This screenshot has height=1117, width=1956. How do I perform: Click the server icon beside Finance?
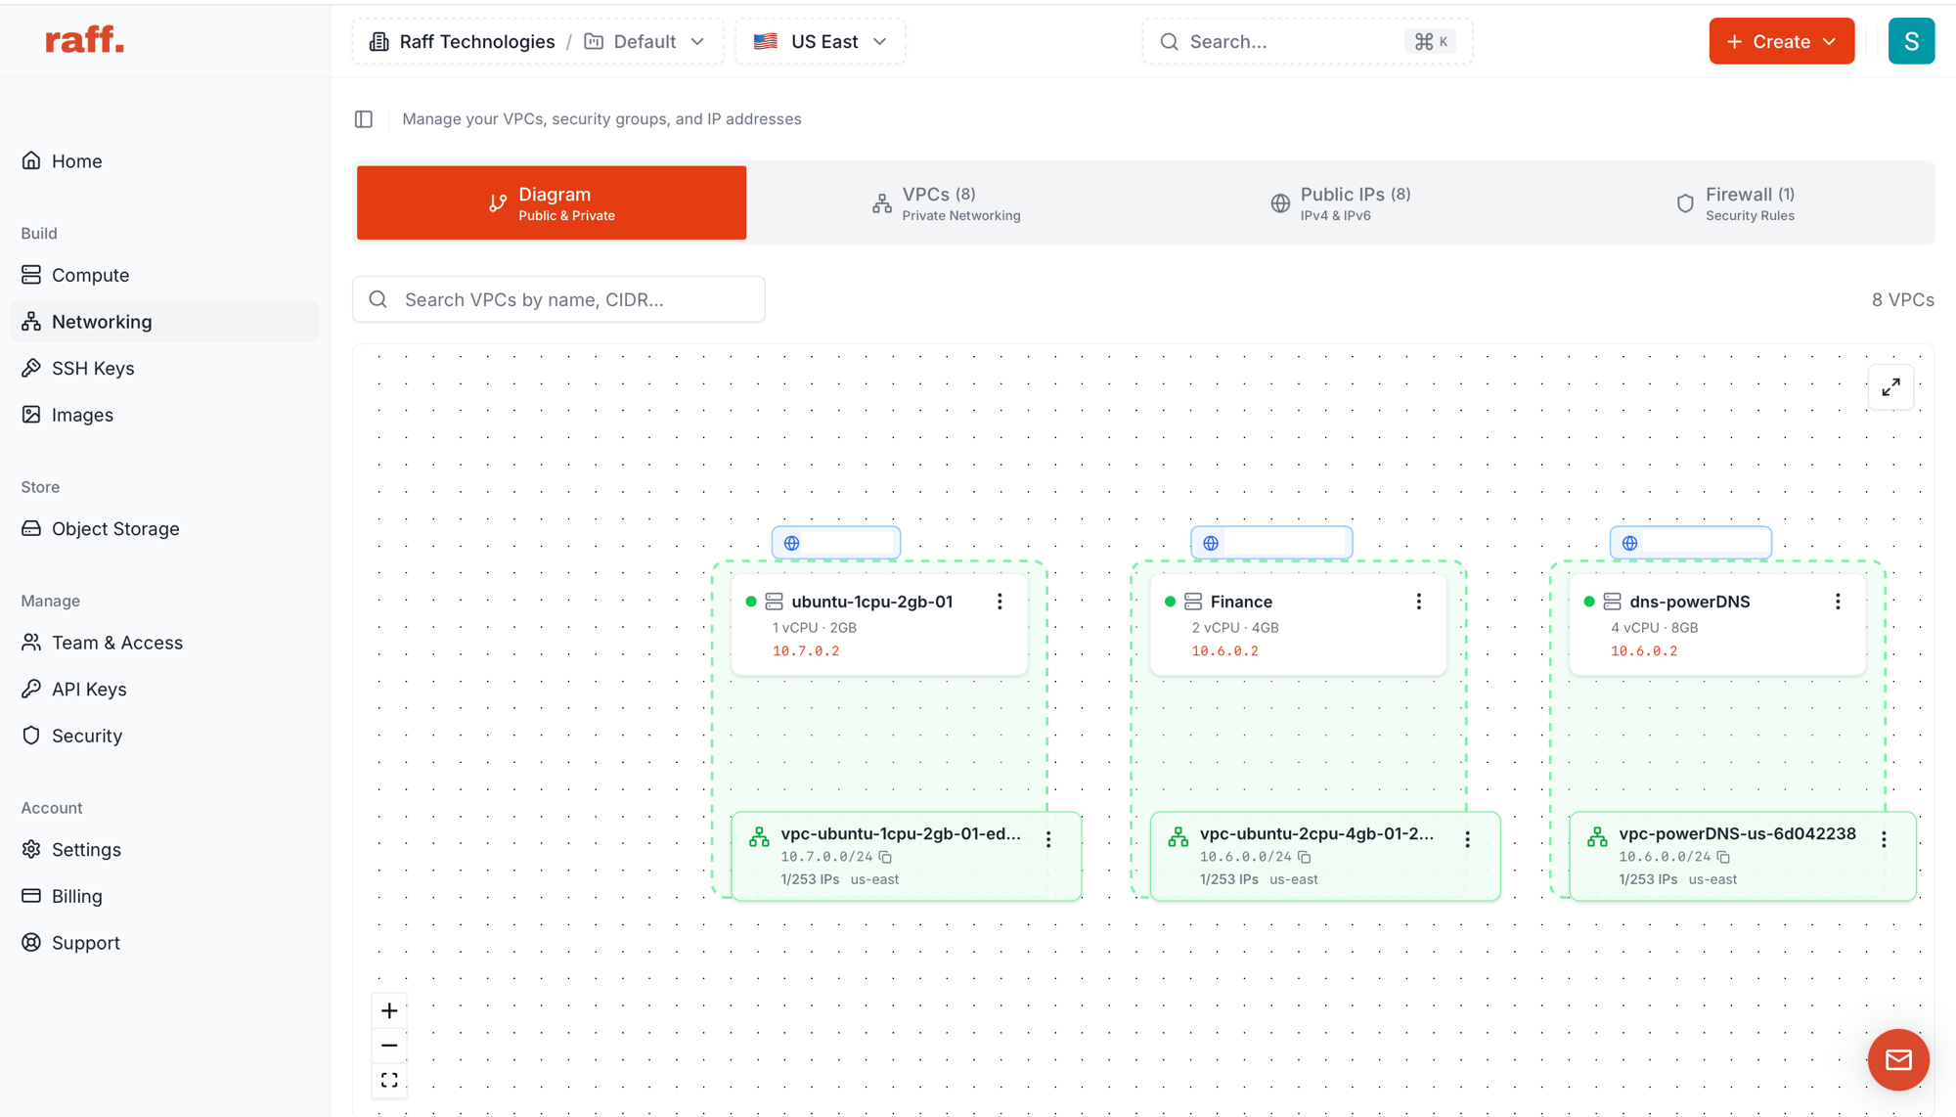(x=1193, y=602)
